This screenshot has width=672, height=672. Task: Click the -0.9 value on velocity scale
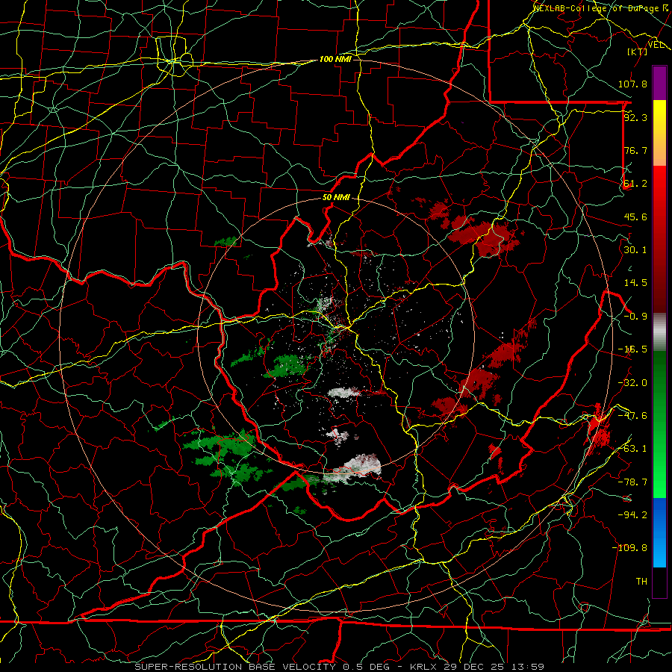coord(635,317)
